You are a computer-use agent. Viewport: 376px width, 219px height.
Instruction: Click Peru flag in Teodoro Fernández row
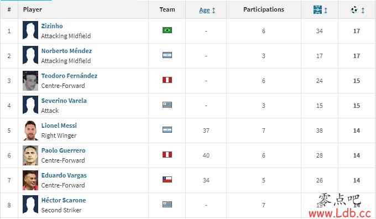click(x=167, y=80)
